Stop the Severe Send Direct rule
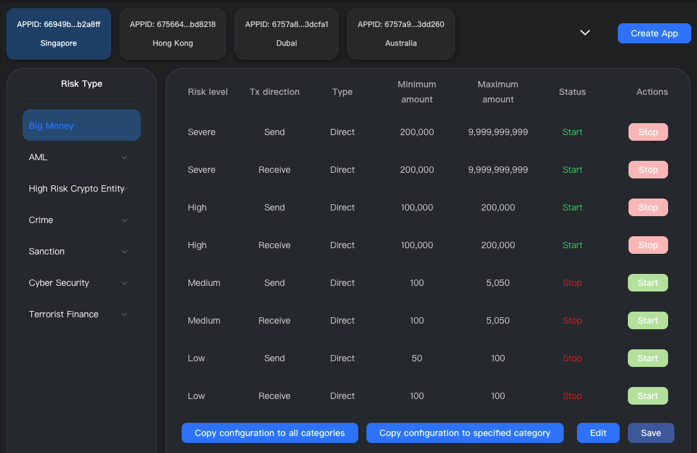The width and height of the screenshot is (697, 453). point(648,132)
